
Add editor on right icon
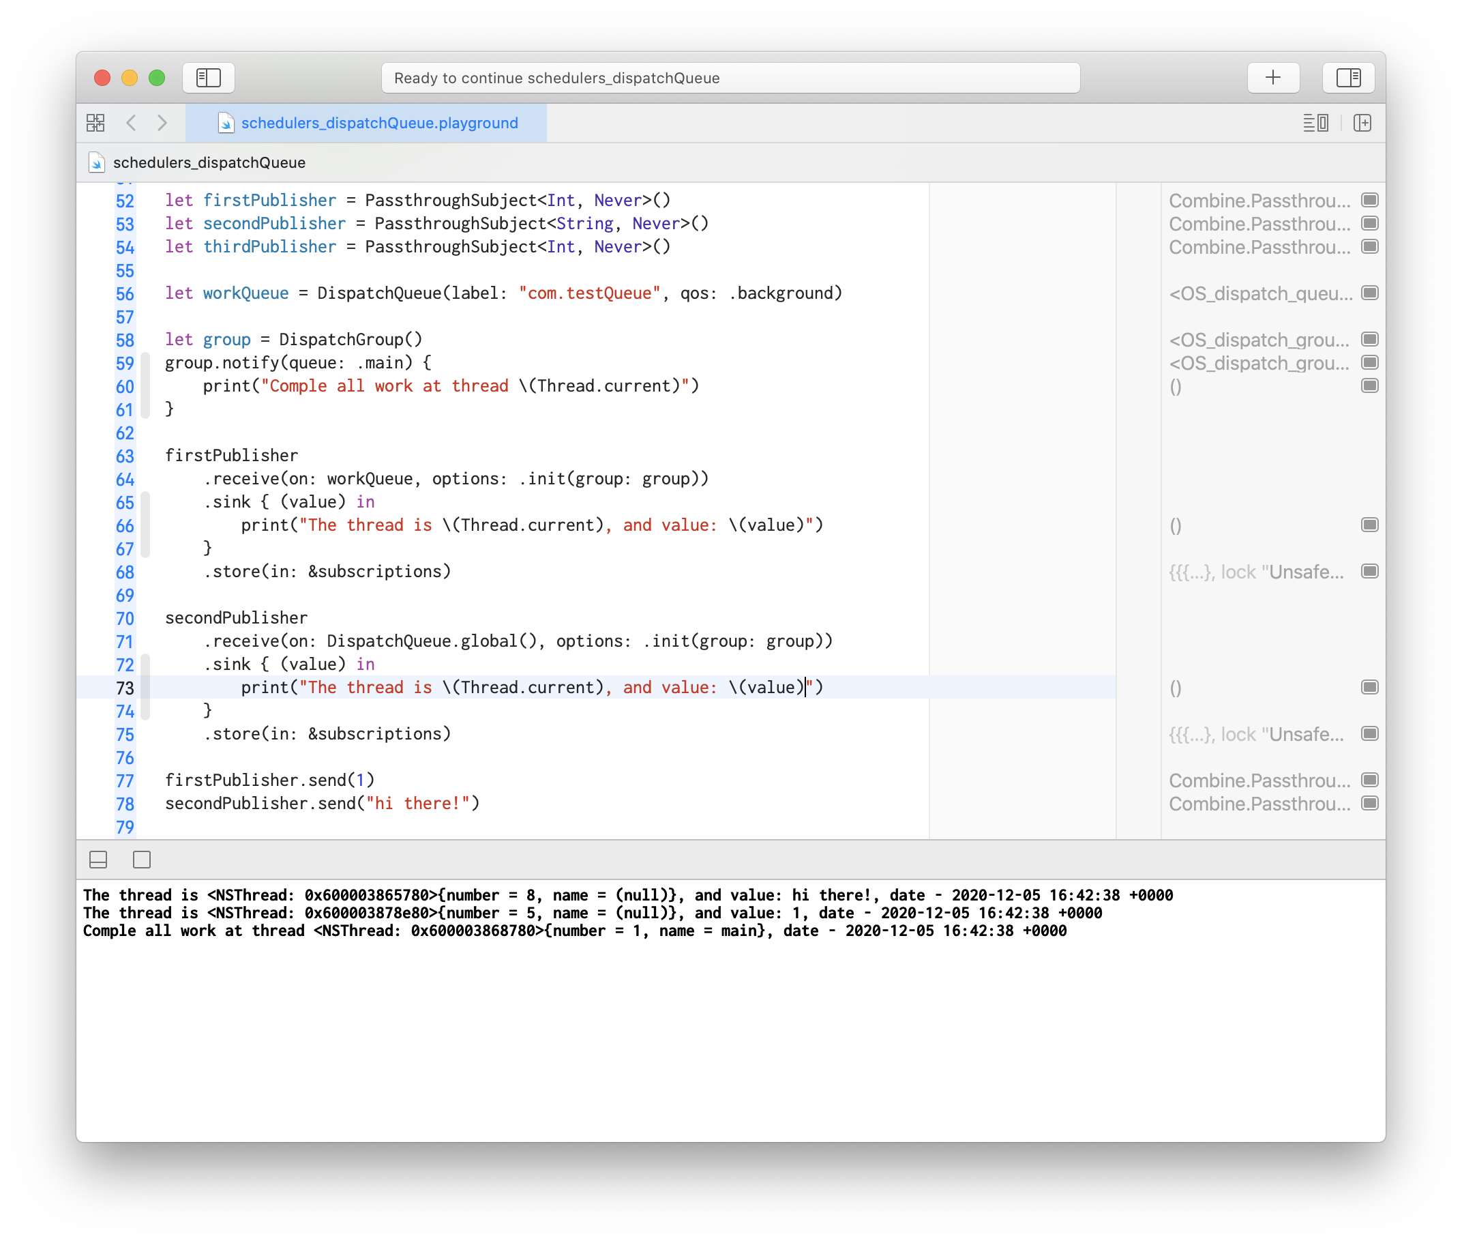[x=1362, y=123]
